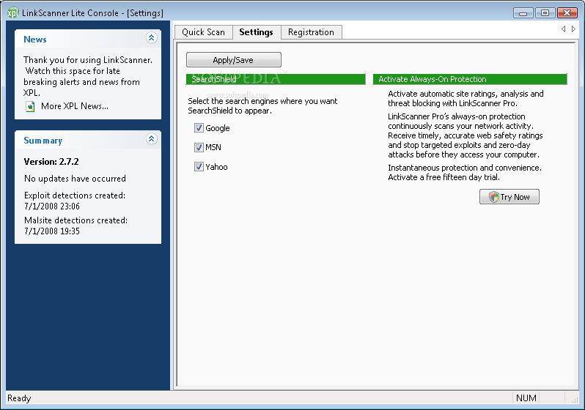Maximize the LinkScanner Lite Console window

[x=545, y=13]
